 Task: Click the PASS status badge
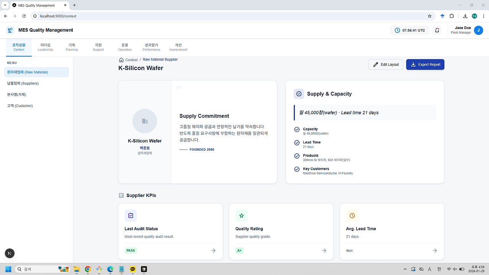point(131,251)
